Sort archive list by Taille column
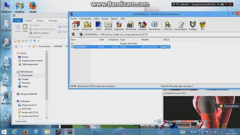Image resolution: width=240 pixels, height=135 pixels. pos(102,40)
